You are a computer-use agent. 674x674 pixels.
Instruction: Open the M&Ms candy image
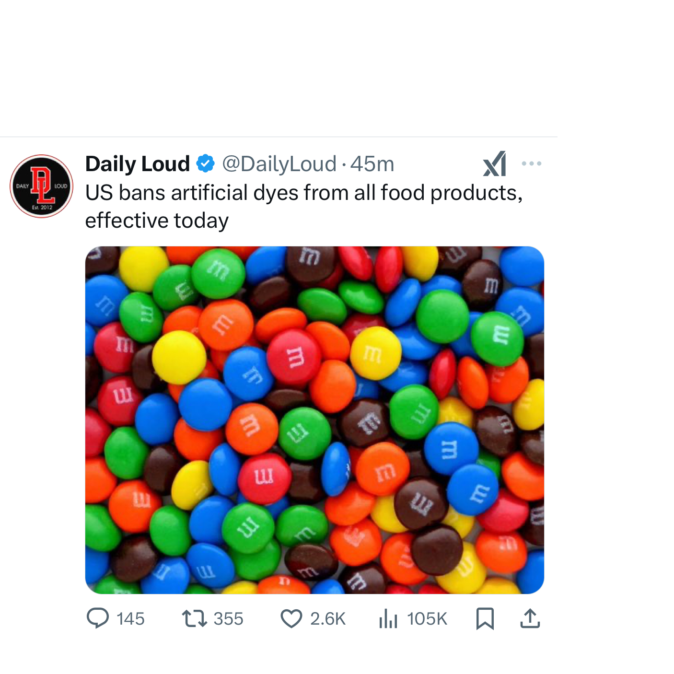click(314, 420)
